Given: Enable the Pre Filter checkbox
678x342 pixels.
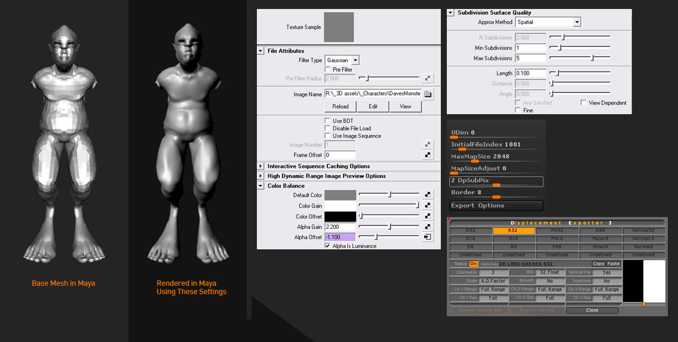Looking at the screenshot, I should pos(327,69).
